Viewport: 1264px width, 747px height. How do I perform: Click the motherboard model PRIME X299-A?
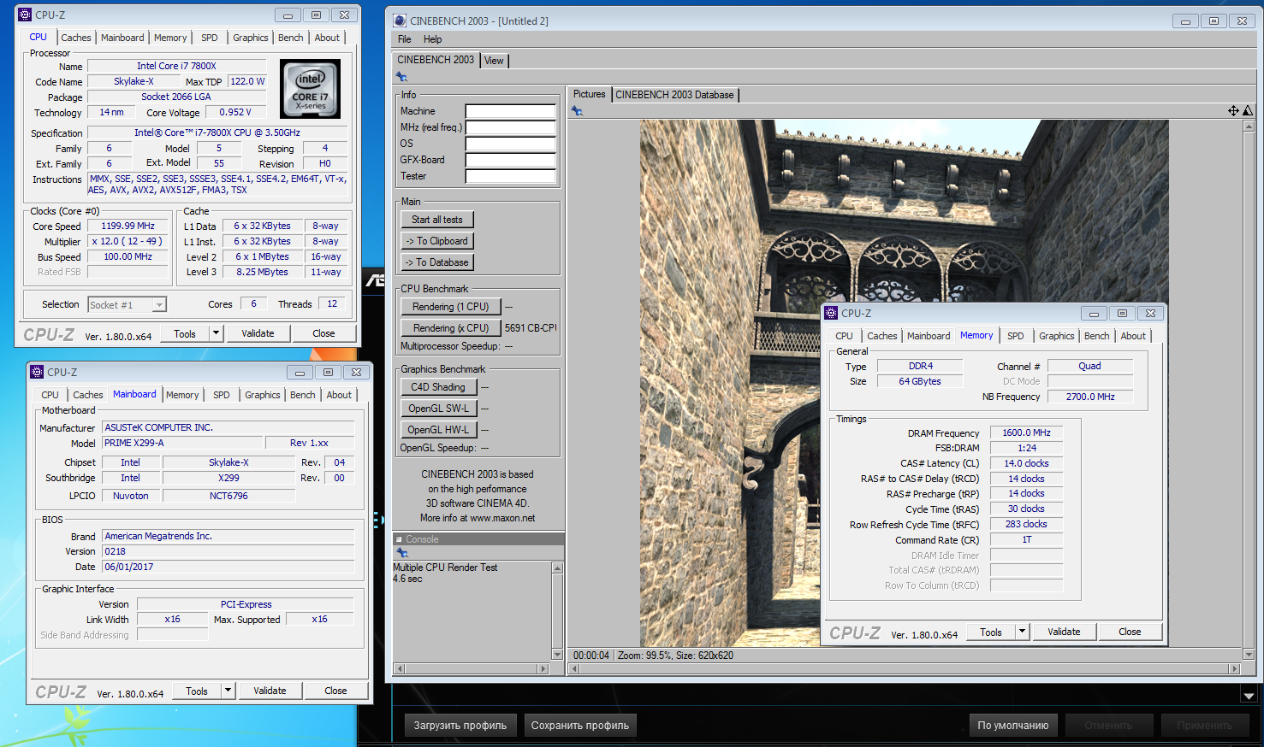click(181, 443)
